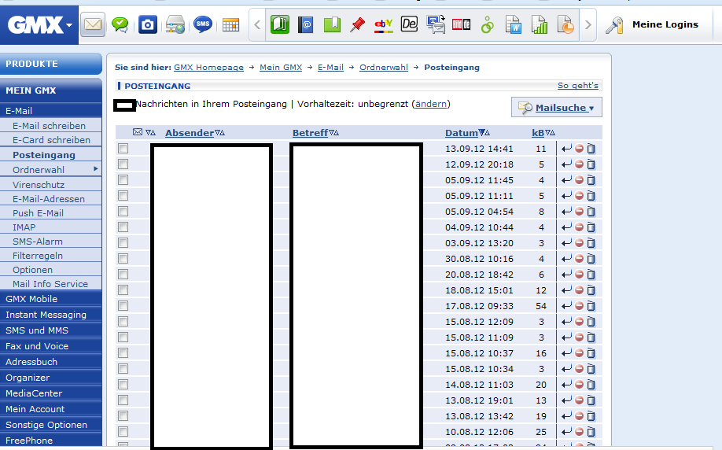Open the 'So geht's' help link
The image size is (722, 450).
coord(577,86)
